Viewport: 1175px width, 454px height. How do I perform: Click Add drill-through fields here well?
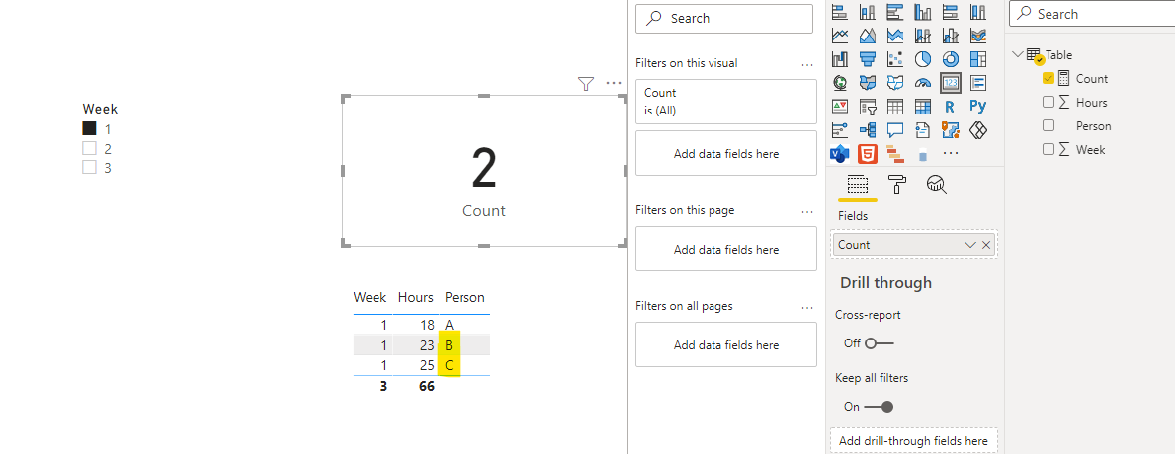tap(913, 440)
